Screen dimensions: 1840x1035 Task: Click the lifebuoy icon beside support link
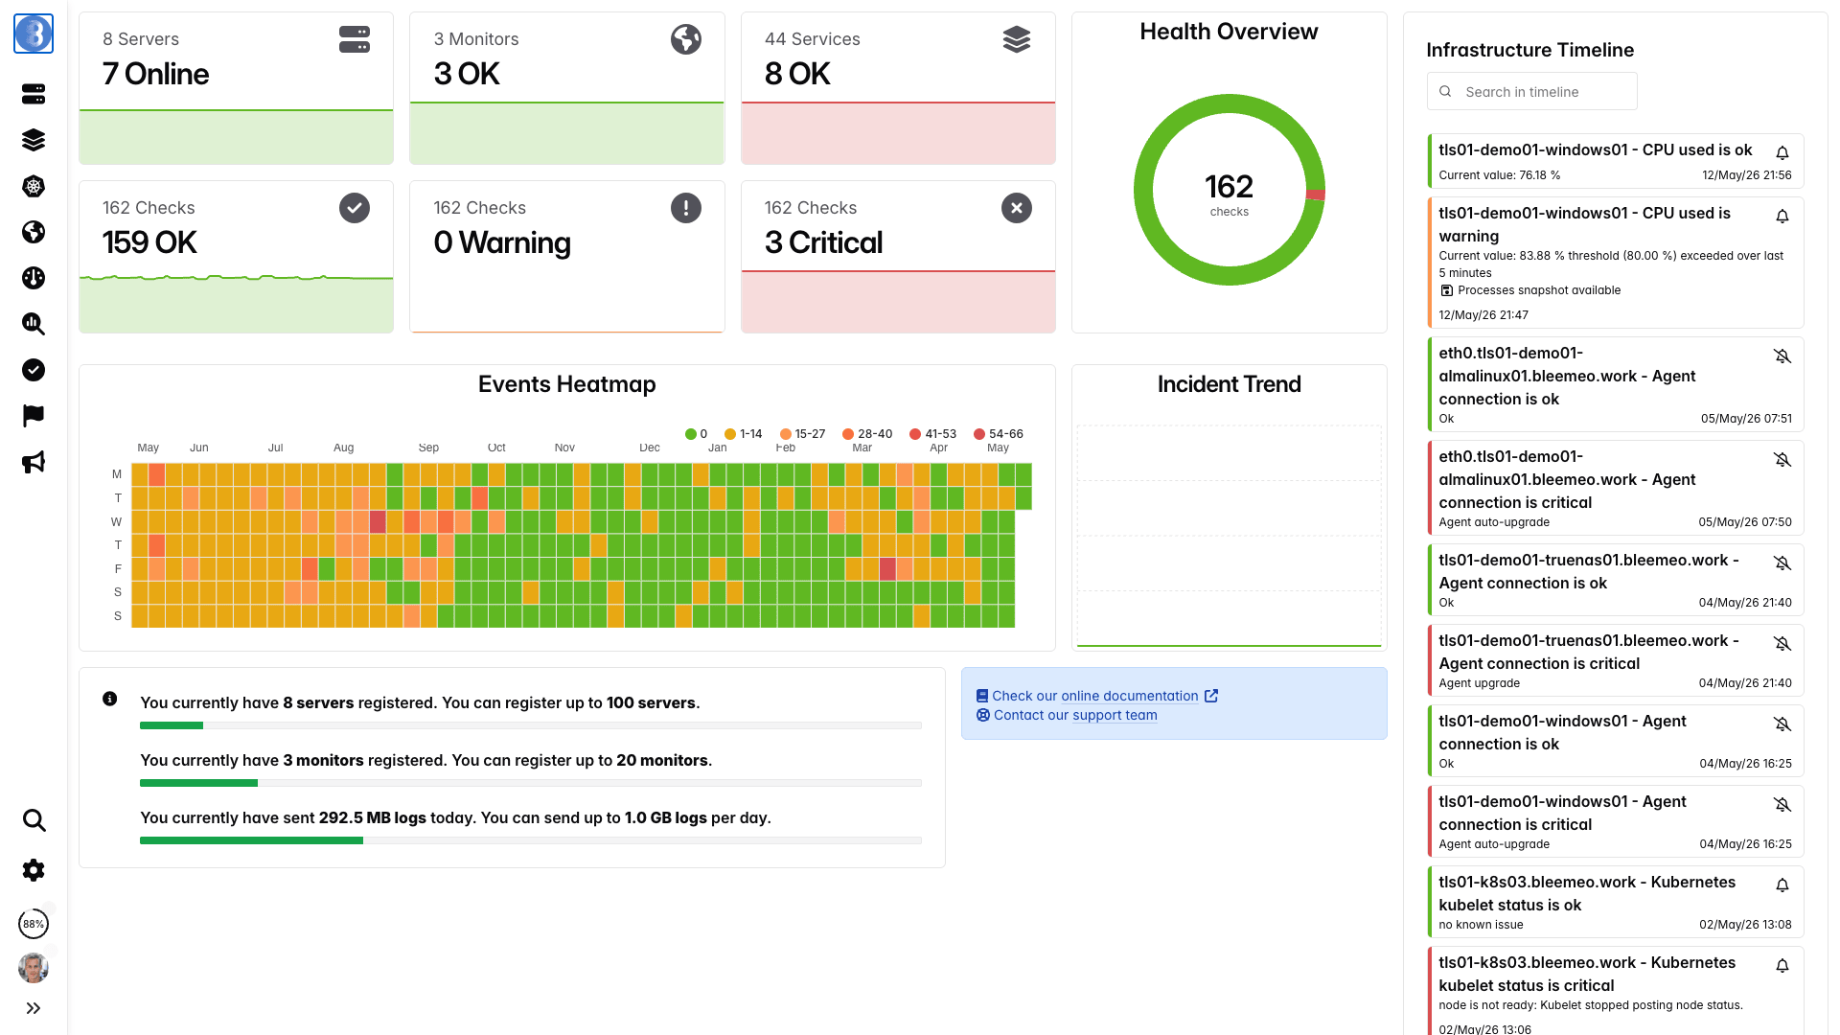coord(983,715)
